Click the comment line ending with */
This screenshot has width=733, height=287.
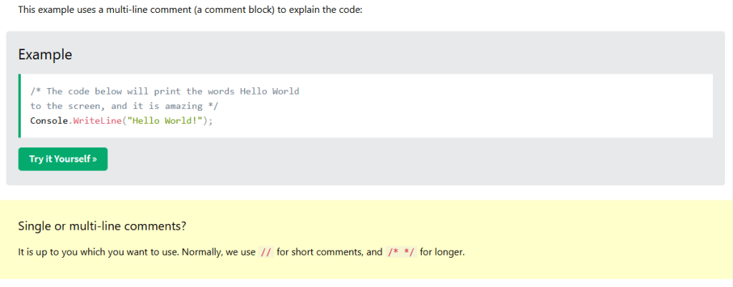(x=124, y=106)
